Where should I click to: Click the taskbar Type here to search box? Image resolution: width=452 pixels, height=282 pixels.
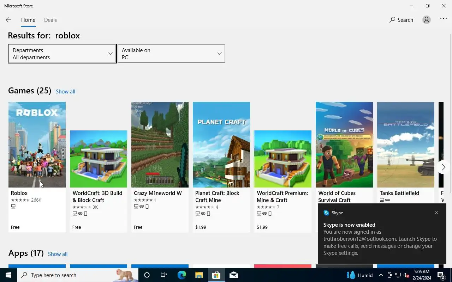78,275
